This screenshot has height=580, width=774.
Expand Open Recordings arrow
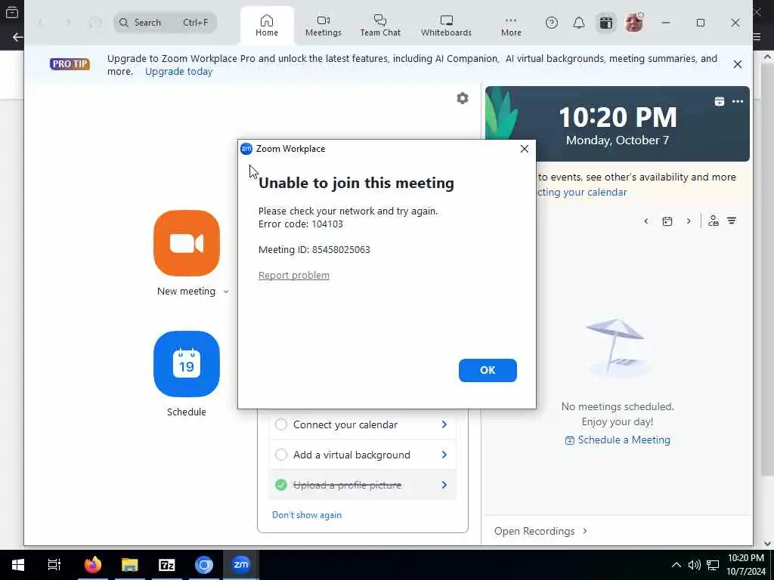pyautogui.click(x=585, y=531)
